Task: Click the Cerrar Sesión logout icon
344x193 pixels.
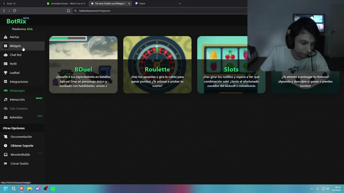Action: 6,164
